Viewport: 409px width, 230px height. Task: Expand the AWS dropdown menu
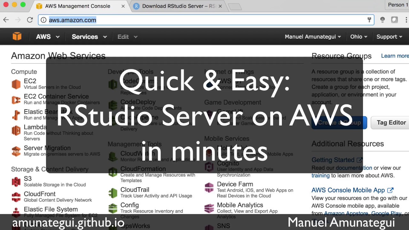point(48,37)
